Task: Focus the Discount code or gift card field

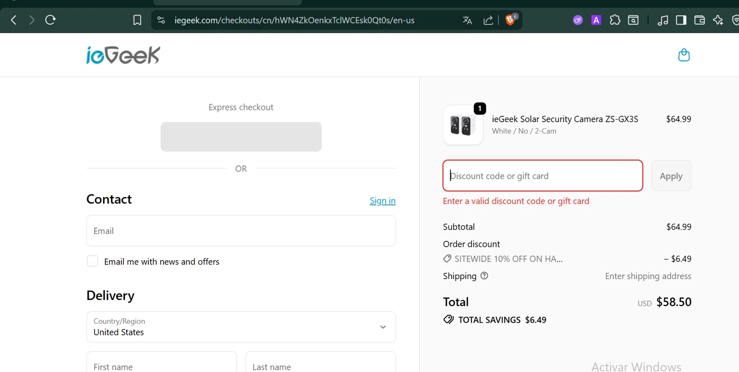Action: click(543, 175)
